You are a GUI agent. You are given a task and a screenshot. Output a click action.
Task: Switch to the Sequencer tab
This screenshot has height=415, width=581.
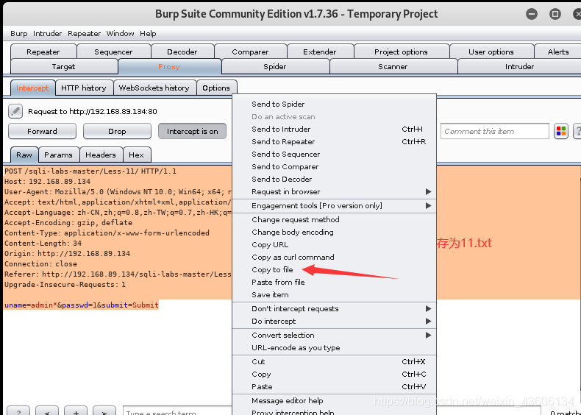pos(113,52)
